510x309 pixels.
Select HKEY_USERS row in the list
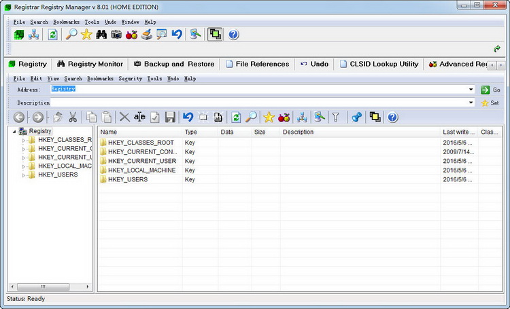coord(300,179)
